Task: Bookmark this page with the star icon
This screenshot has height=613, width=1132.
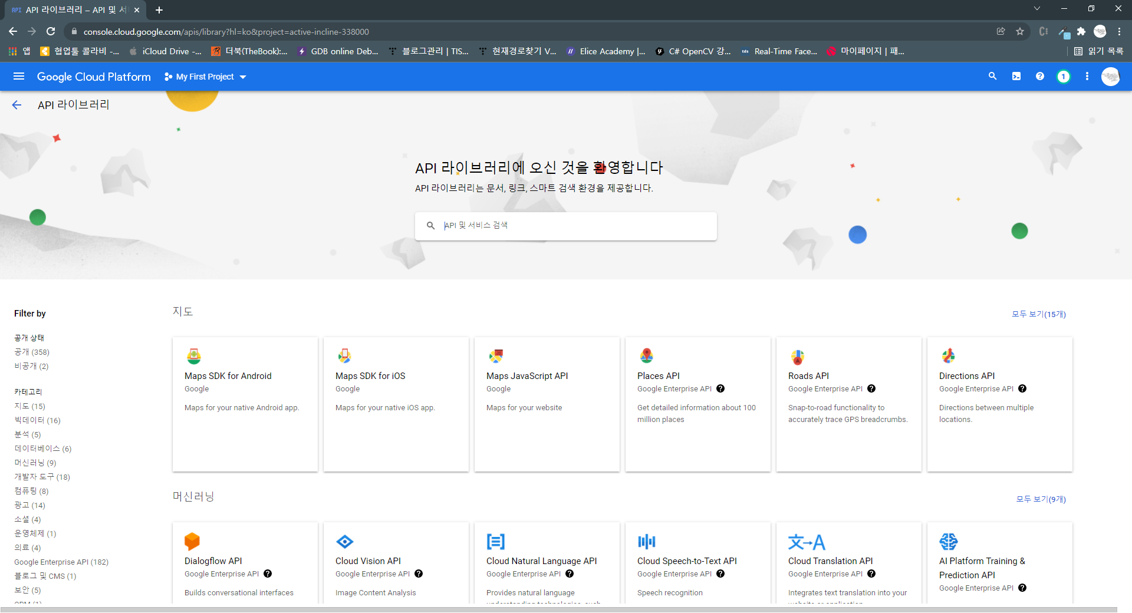Action: 1020,31
